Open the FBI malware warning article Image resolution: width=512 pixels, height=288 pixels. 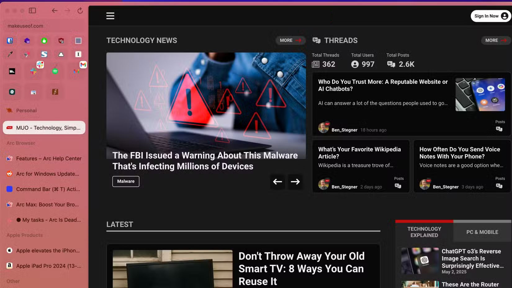(x=205, y=161)
